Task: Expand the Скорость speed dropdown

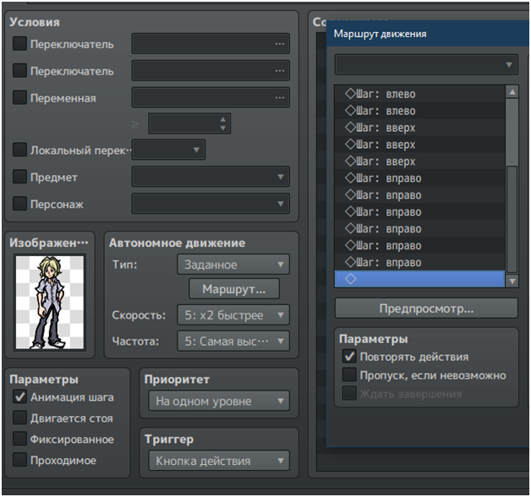Action: [x=233, y=315]
